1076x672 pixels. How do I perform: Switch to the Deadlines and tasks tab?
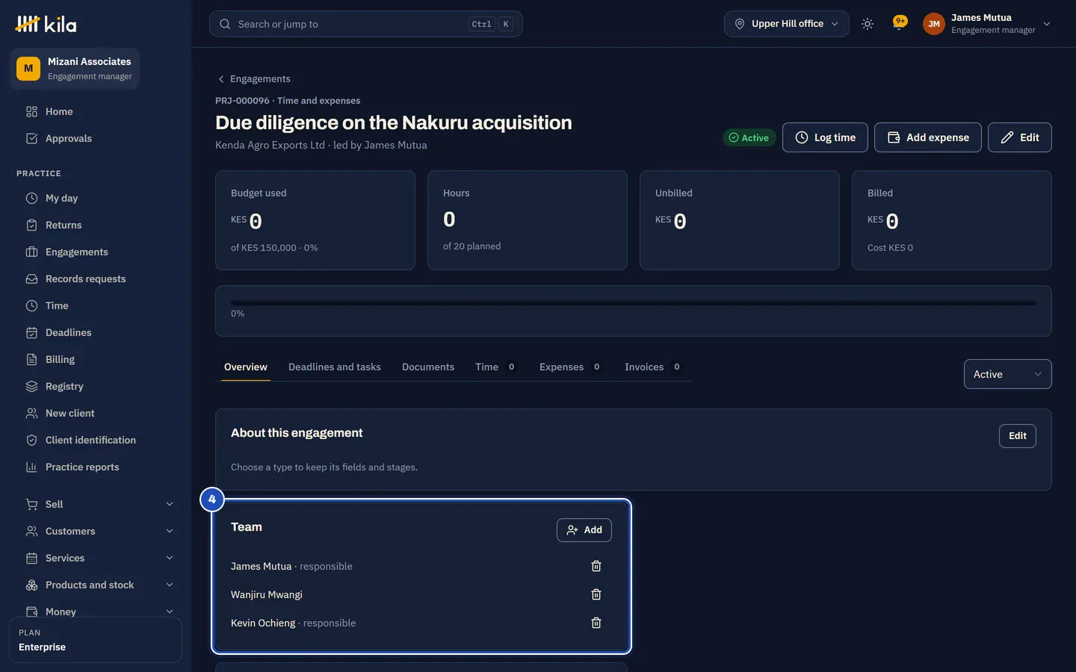click(335, 367)
